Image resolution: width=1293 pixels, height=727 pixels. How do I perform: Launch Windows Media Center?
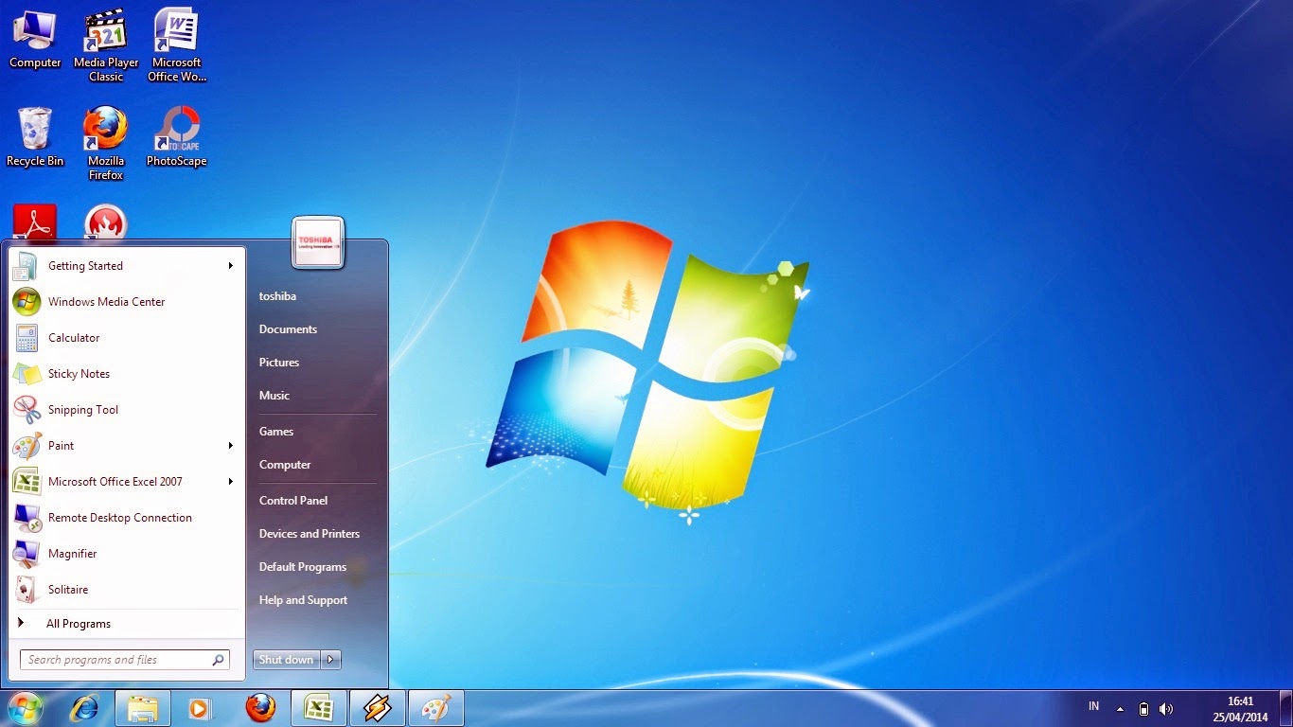click(x=125, y=302)
